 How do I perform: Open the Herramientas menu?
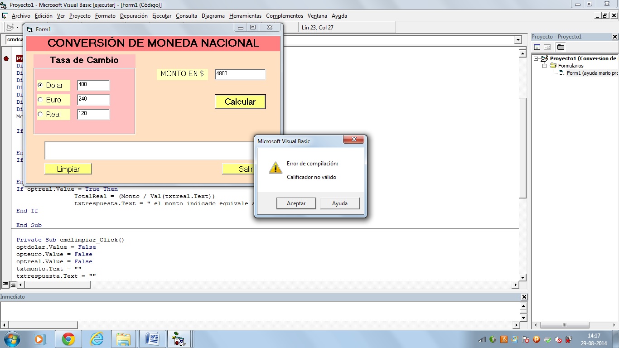click(x=245, y=16)
